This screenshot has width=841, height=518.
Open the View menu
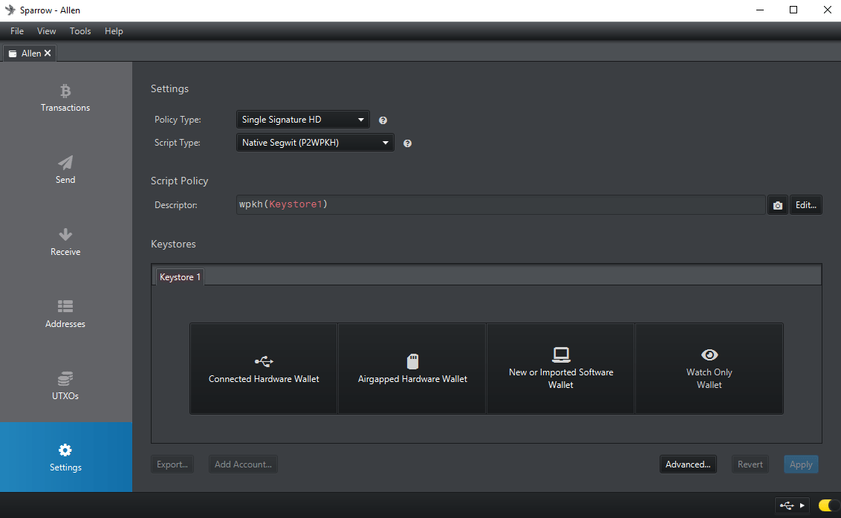pyautogui.click(x=46, y=31)
